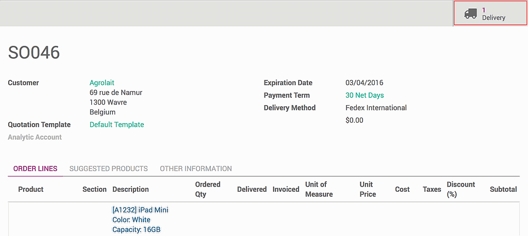Switch to the Order Lines tab
528x236 pixels.
click(x=35, y=168)
